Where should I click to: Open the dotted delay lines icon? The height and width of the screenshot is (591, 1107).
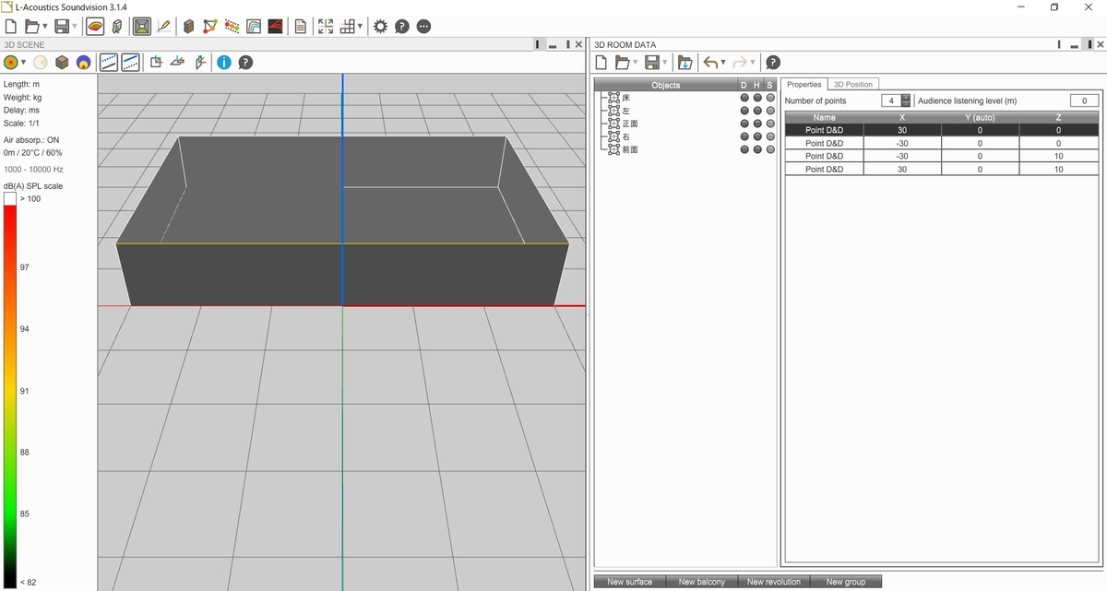tap(232, 27)
